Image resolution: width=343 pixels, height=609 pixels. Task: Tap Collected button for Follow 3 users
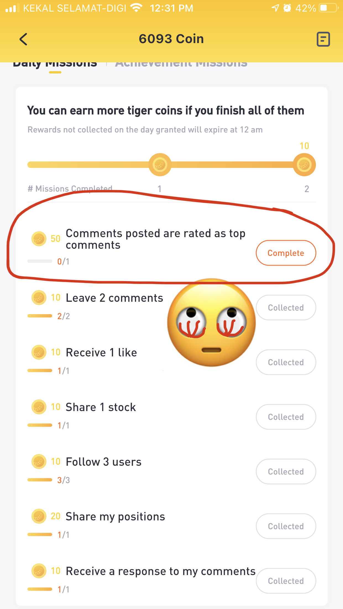tap(286, 472)
